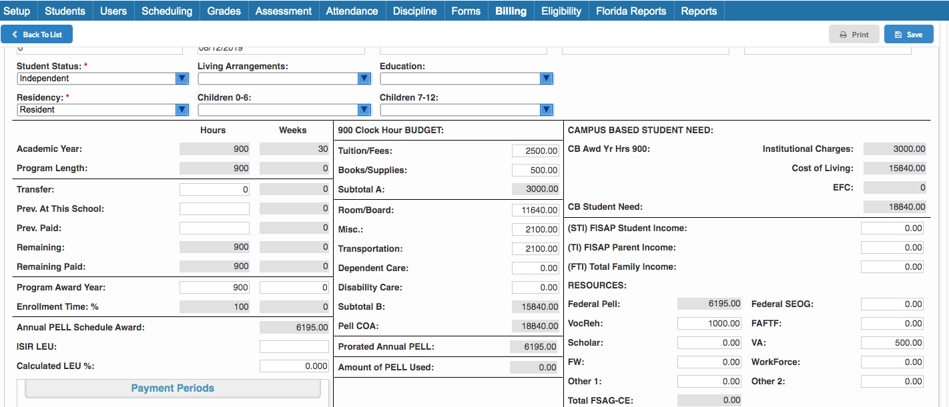Switch to the Students tab
The width and height of the screenshot is (949, 407).
pyautogui.click(x=65, y=10)
